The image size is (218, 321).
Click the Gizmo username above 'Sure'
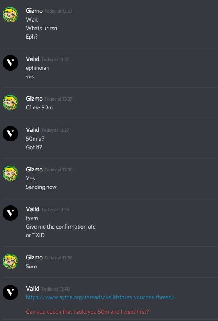34,257
